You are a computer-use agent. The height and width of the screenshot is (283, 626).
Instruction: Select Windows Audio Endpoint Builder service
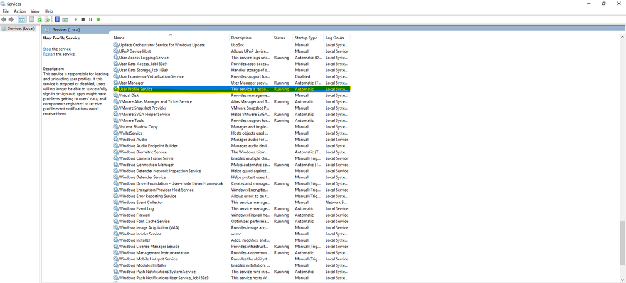point(231,146)
